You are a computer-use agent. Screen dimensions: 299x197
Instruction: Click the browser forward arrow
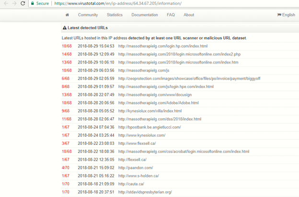coord(14,3)
